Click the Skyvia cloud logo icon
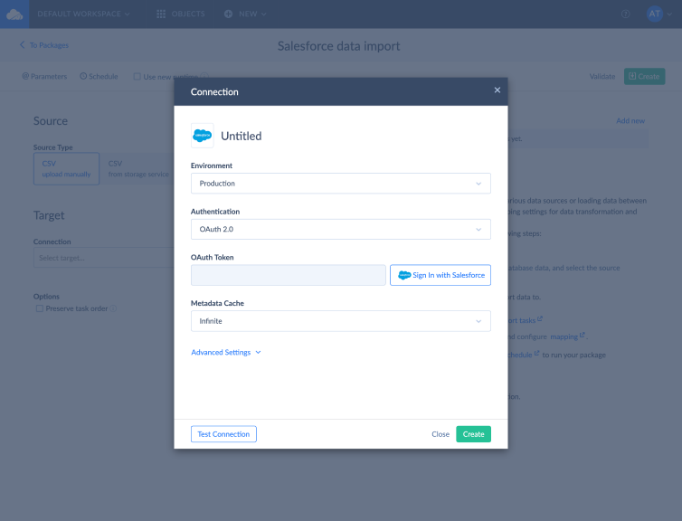682x521 pixels. (x=14, y=14)
